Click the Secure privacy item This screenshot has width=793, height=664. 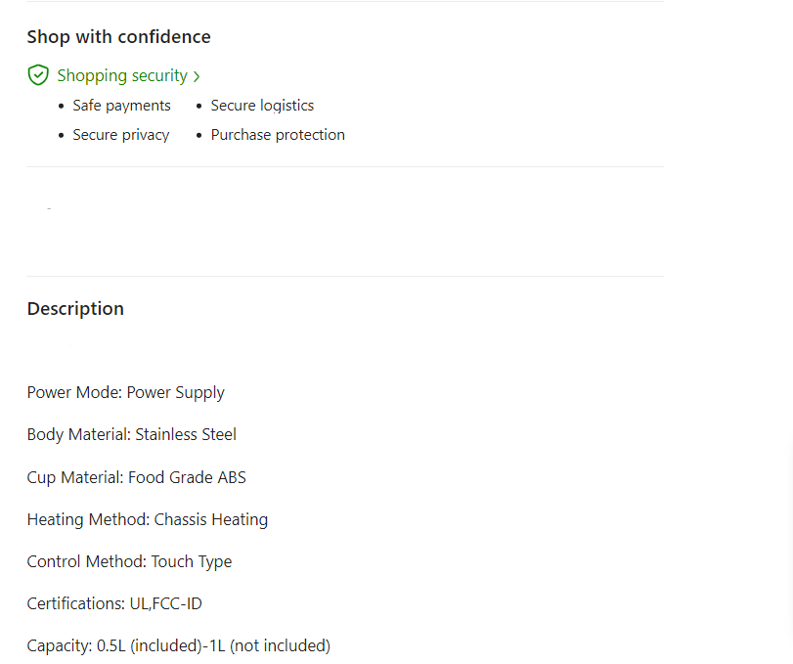click(120, 135)
